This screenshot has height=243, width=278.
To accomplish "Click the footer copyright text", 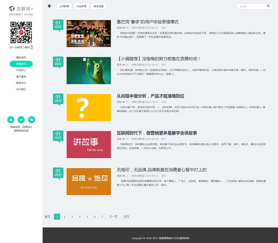I will point(160,238).
